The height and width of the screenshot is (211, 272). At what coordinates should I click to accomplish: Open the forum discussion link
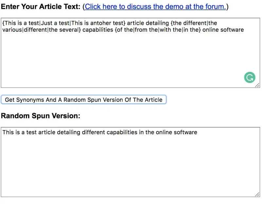pos(155,7)
